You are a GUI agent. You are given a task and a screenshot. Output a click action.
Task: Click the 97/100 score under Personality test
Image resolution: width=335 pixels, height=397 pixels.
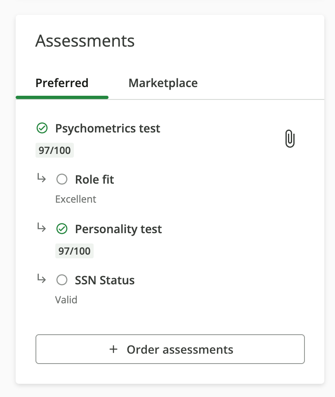pyautogui.click(x=74, y=251)
